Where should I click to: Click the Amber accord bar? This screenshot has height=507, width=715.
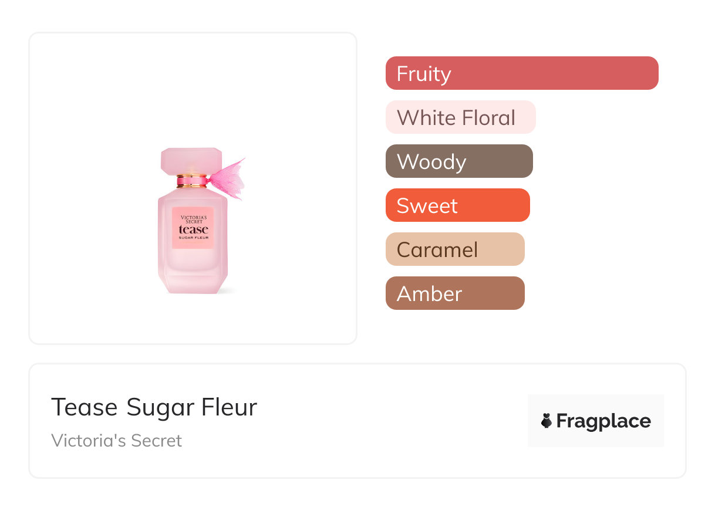(454, 293)
